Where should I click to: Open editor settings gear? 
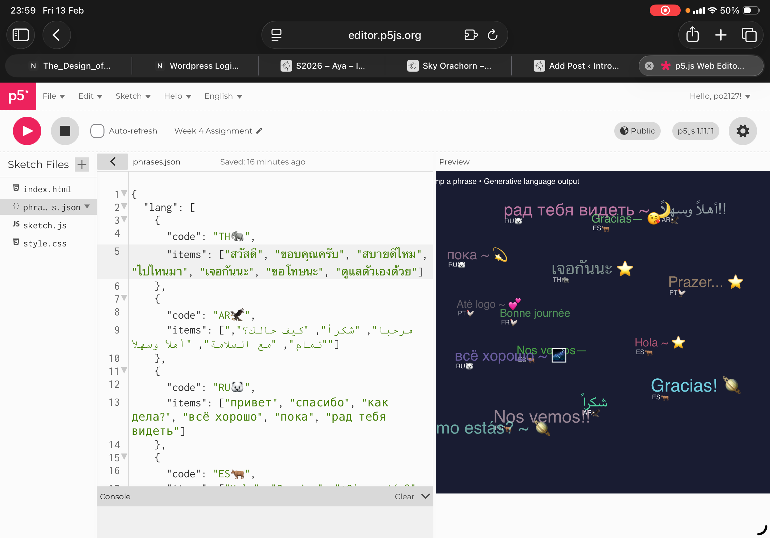(742, 131)
